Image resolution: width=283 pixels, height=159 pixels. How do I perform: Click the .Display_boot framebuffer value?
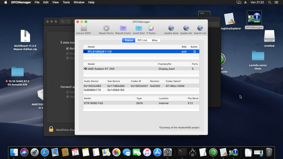pos(166,69)
